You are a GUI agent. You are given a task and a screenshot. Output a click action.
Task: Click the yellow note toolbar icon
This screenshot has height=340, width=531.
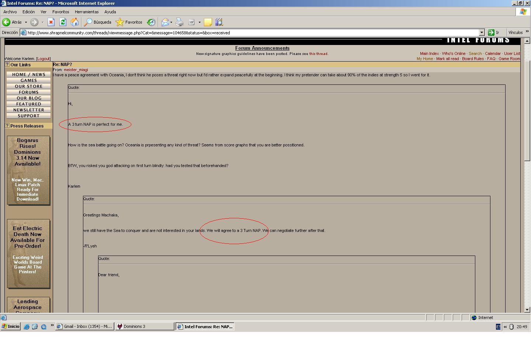[208, 22]
